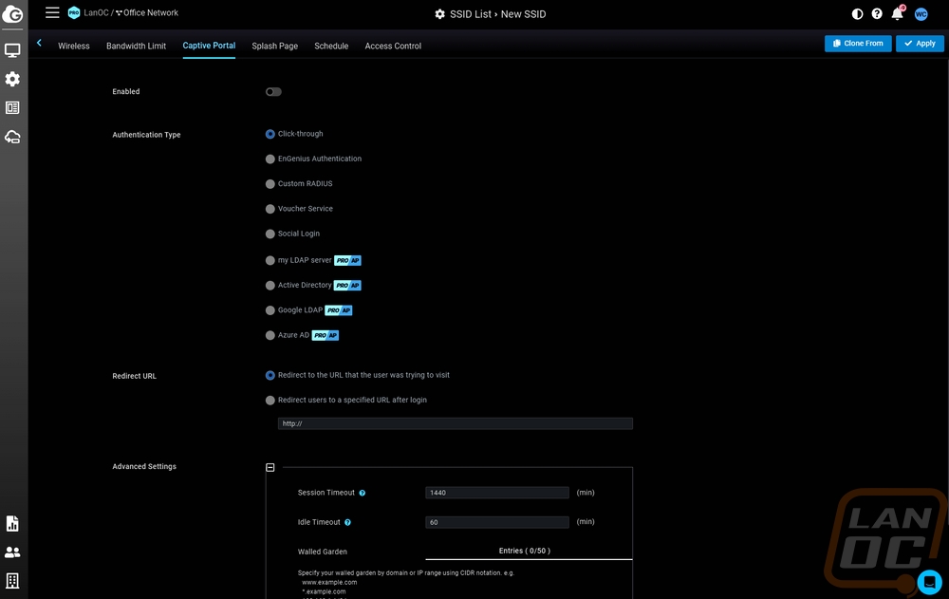
Task: Open the notifications bell
Action: click(x=897, y=14)
